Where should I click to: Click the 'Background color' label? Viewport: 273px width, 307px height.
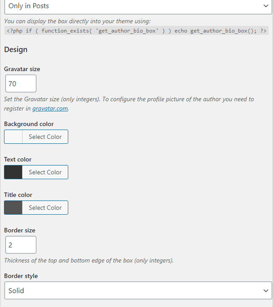pos(29,124)
